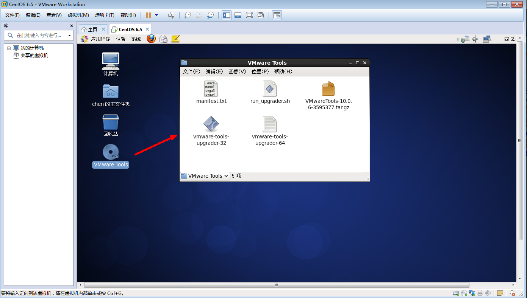Screen dimensions: 527x298
Task: Select the run_upgrader.sh file
Action: (270, 92)
